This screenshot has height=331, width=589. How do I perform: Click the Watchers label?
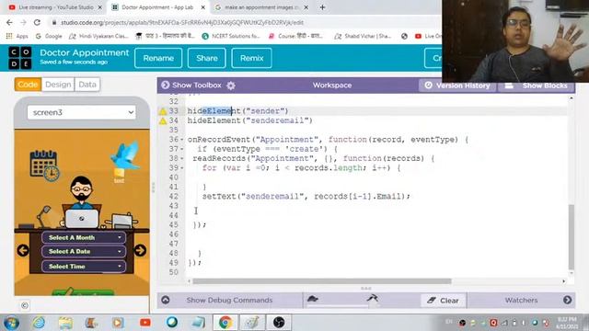pos(521,300)
